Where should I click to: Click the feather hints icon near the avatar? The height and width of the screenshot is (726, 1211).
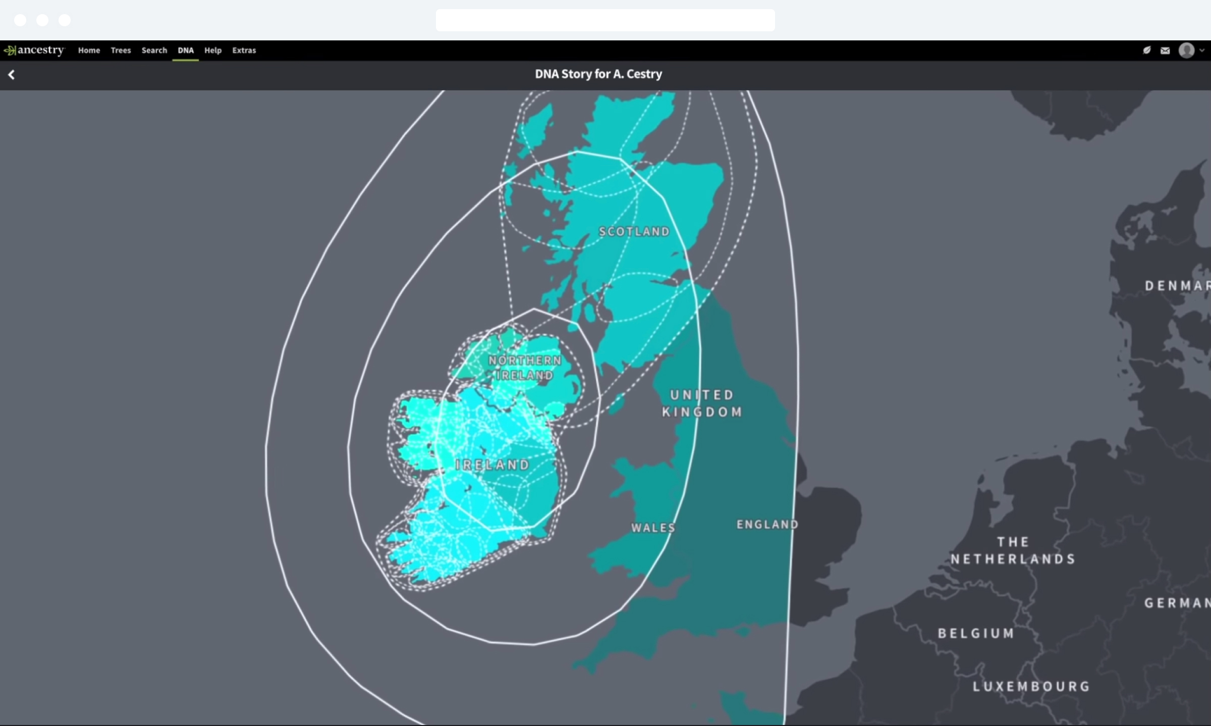pos(1146,50)
